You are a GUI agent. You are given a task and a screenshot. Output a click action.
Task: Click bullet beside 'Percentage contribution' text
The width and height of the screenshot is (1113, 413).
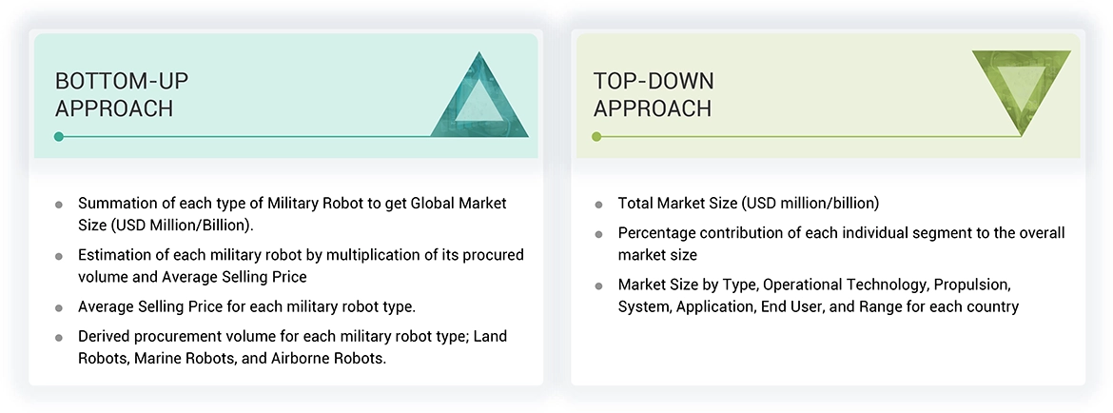click(598, 234)
